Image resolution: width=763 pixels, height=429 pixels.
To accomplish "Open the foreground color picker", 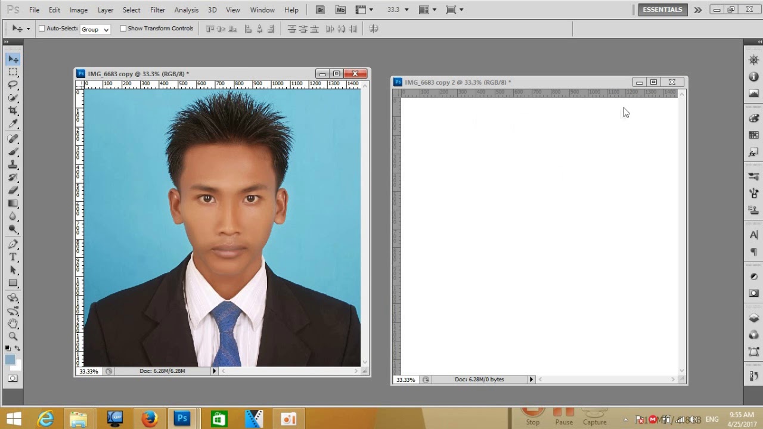I will point(10,359).
